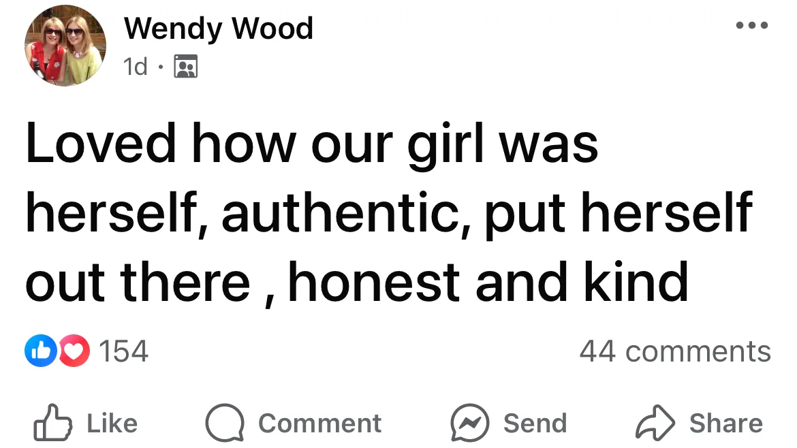View the 154 reactions list
This screenshot has height=448, width=797.
click(123, 351)
